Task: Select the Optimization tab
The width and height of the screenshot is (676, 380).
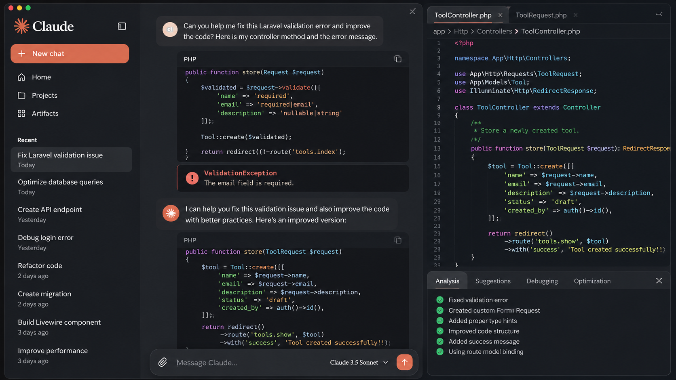Action: pos(592,281)
